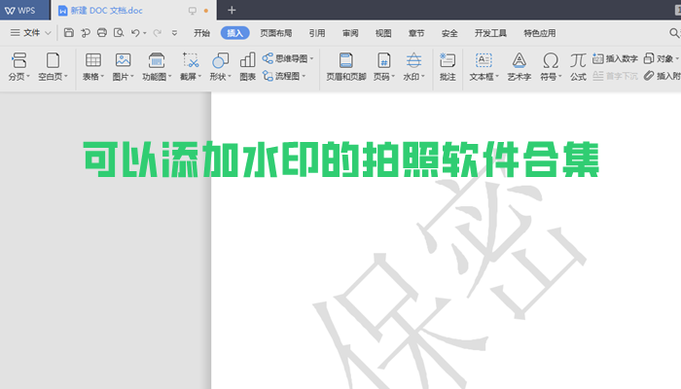The height and width of the screenshot is (389, 681).
Task: Expand the 形状 shapes dropdown
Action: [x=221, y=76]
